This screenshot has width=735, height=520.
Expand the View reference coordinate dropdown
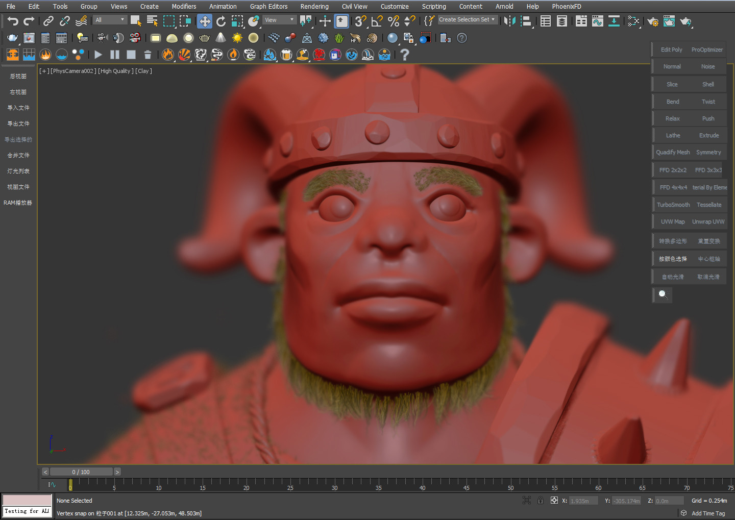(x=280, y=20)
